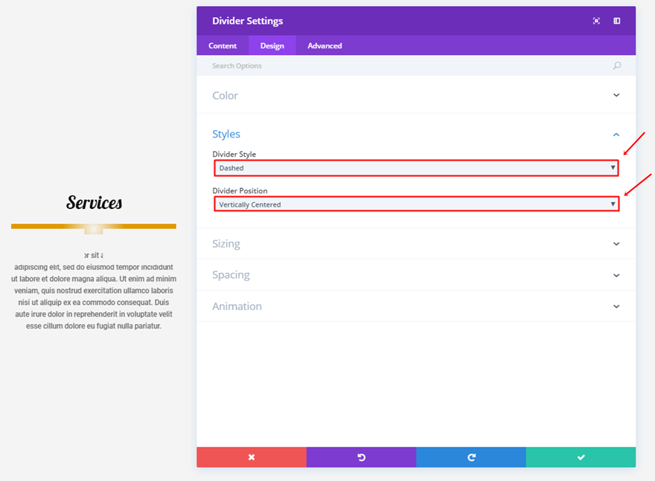Expand the Animation section

pyautogui.click(x=416, y=306)
